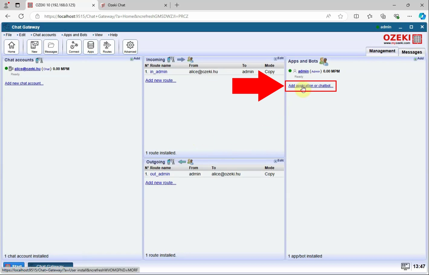
Task: Open the browser tab actions icon
Action: coord(18,5)
